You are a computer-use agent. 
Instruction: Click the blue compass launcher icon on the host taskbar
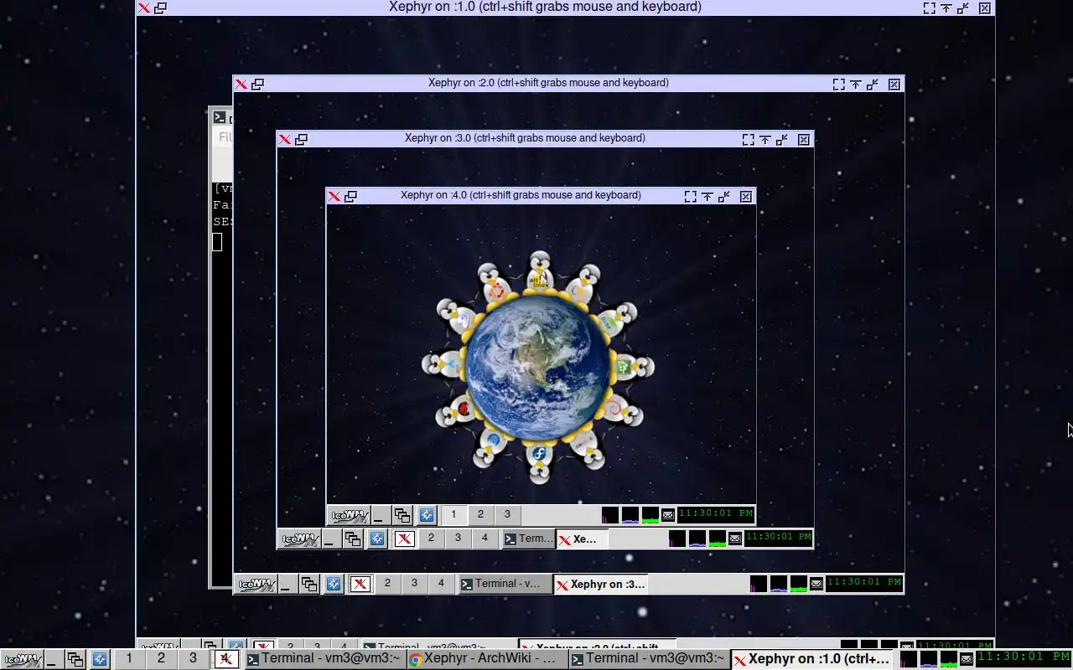pos(100,659)
